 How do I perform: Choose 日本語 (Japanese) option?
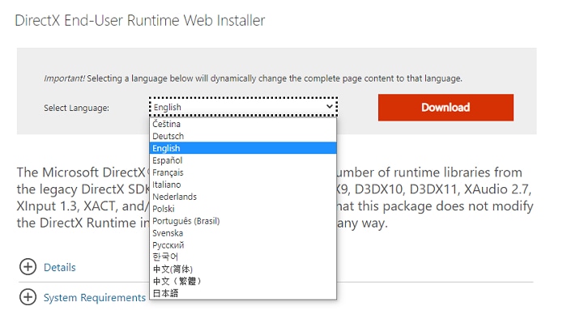tap(243, 293)
